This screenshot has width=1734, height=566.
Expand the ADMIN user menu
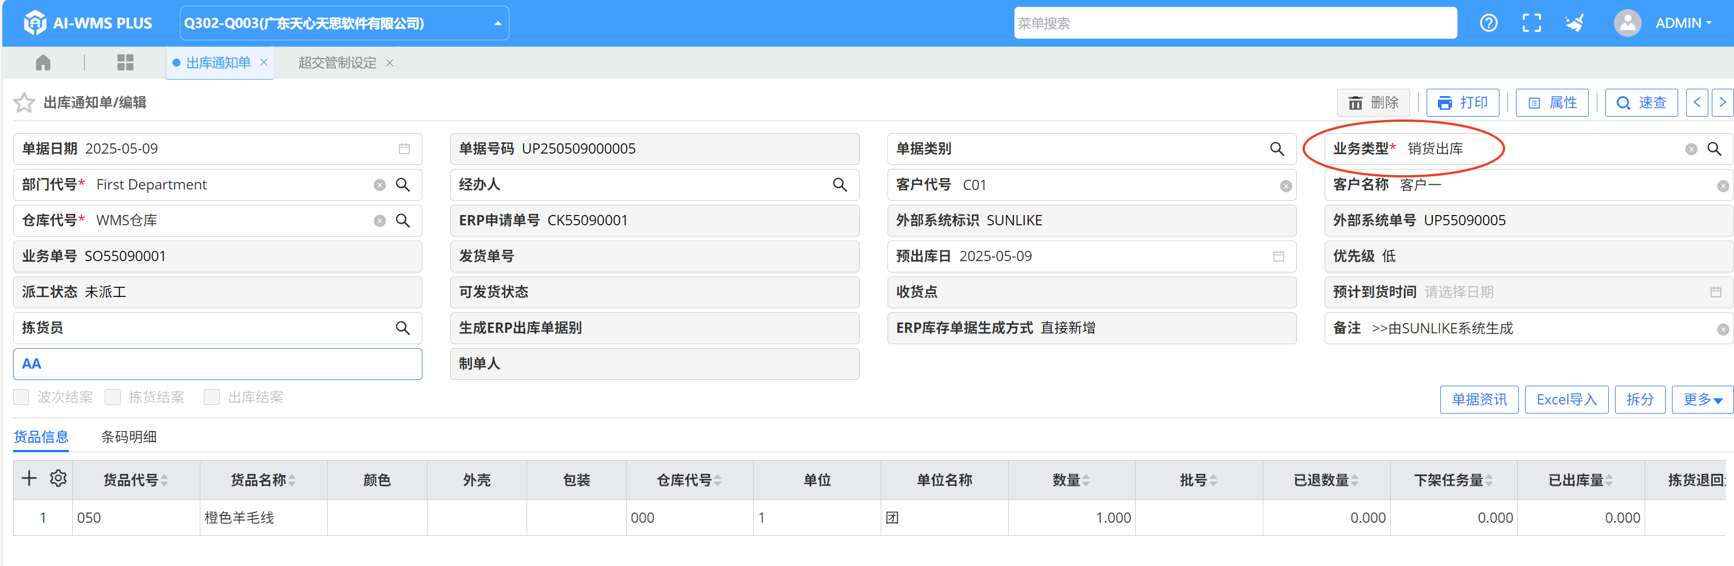pos(1683,23)
